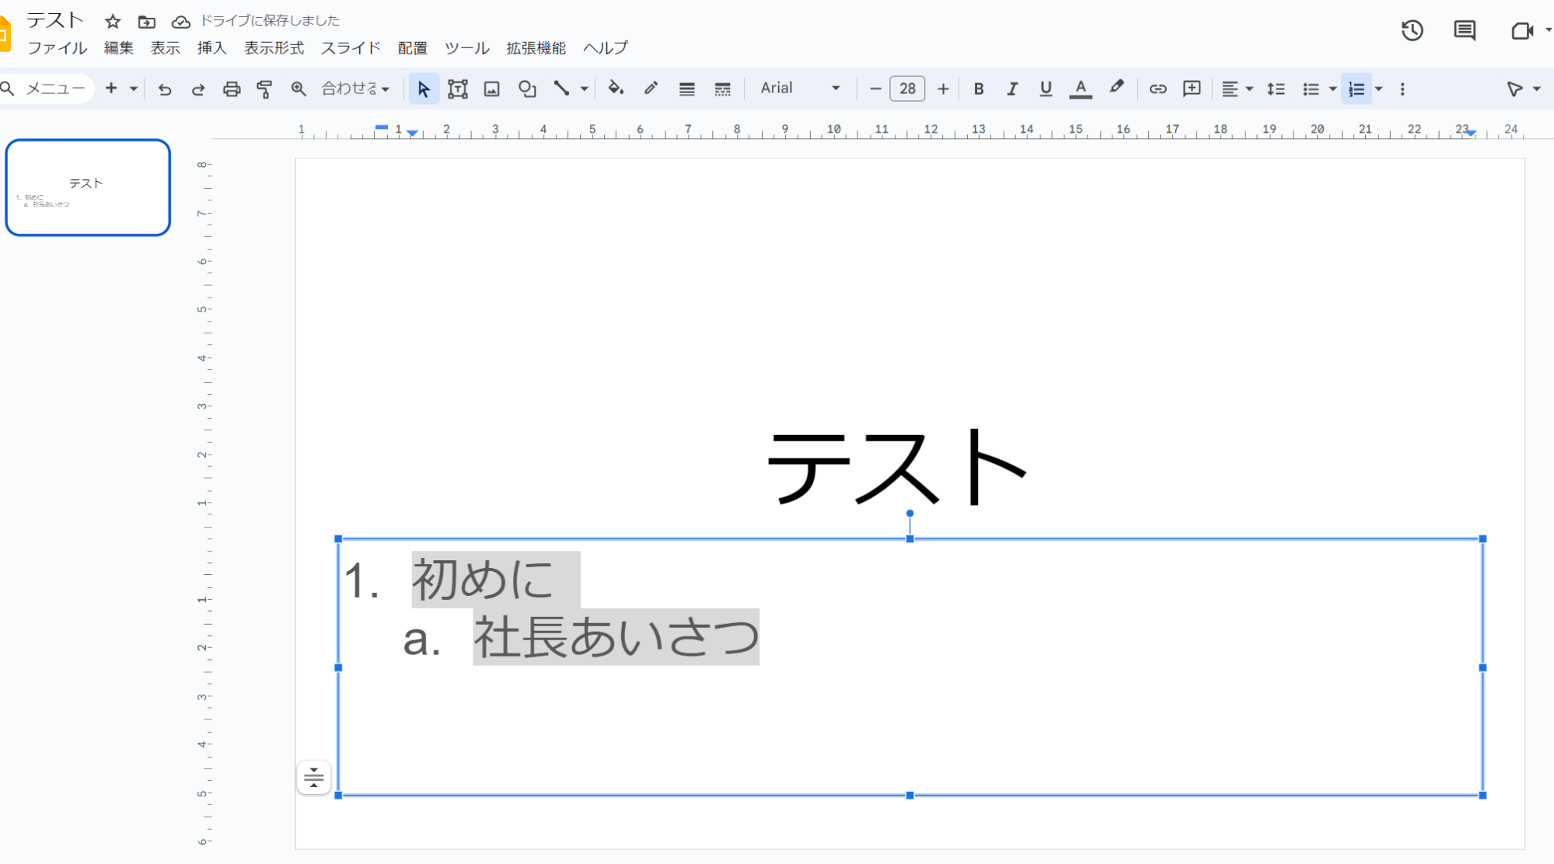1554x864 pixels.
Task: Toggle italic formatting
Action: click(1012, 89)
